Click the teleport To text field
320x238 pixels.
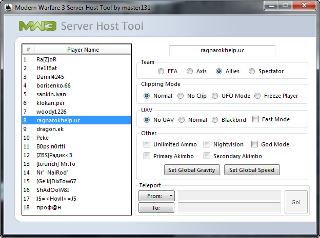pyautogui.click(x=229, y=208)
